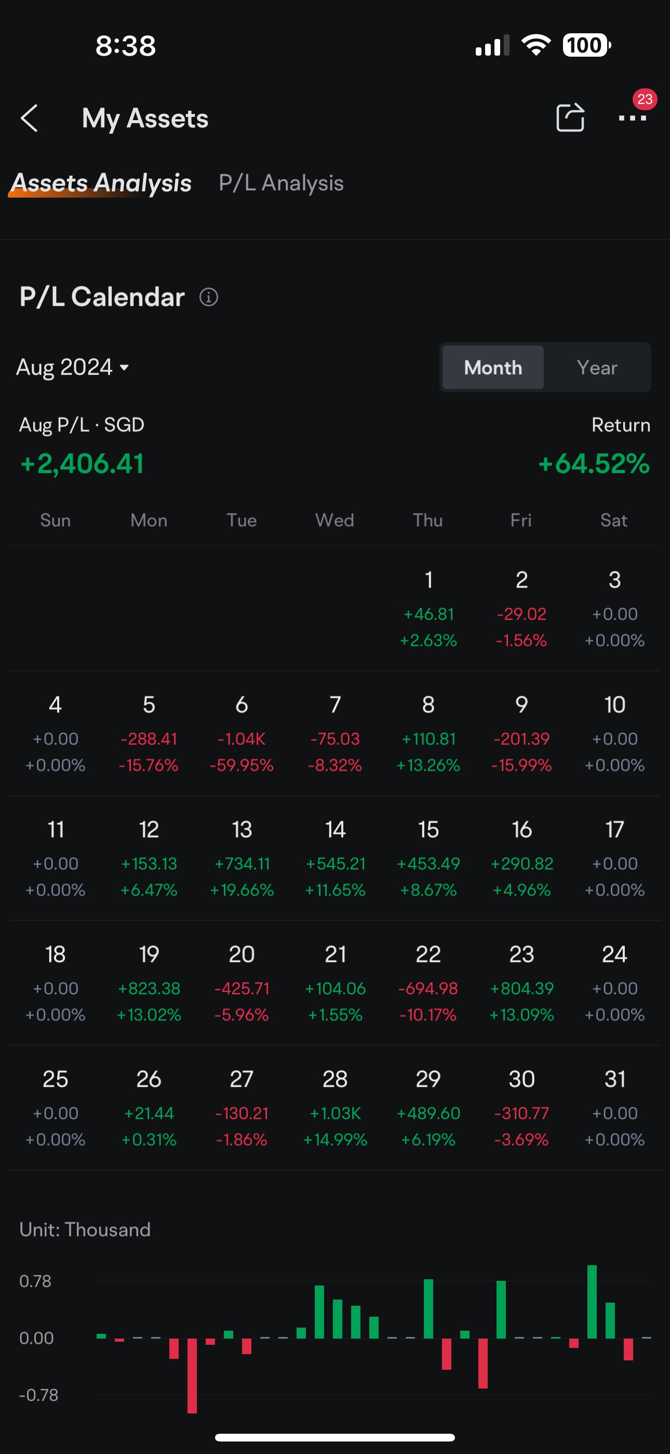Tap the -0.78 chart axis label
Image resolution: width=670 pixels, height=1454 pixels.
pos(38,1395)
